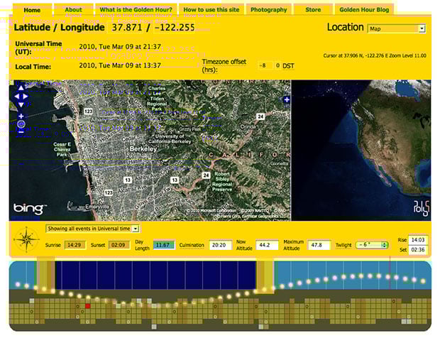Image resolution: width=440 pixels, height=338 pixels.
Task: Pan the map right with the arrow
Action: tap(27, 96)
